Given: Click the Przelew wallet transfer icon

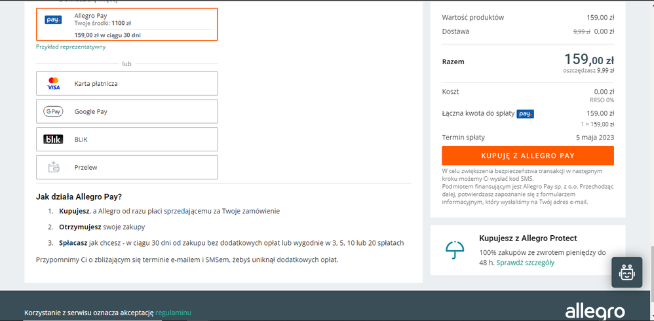Looking at the screenshot, I should click(53, 167).
